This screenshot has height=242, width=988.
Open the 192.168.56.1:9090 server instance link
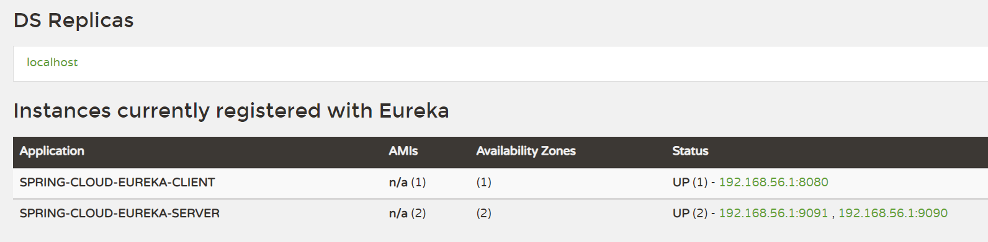pyautogui.click(x=893, y=213)
